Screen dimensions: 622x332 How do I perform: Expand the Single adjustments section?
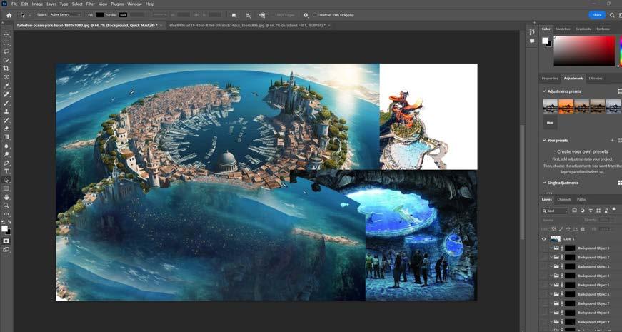543,183
